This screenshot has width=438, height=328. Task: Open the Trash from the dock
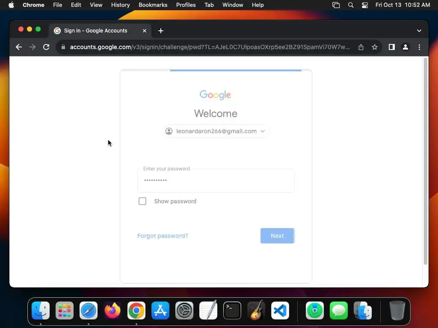(x=397, y=310)
